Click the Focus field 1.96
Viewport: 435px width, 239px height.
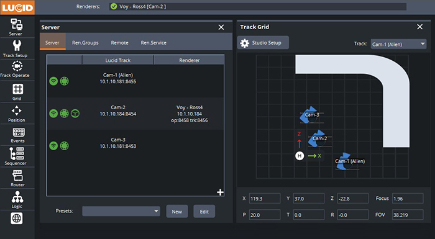[x=408, y=199]
